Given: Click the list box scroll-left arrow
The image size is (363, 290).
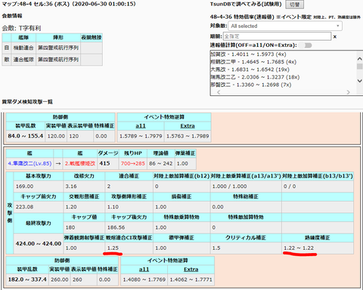Looking at the screenshot, I should pyautogui.click(x=219, y=92).
